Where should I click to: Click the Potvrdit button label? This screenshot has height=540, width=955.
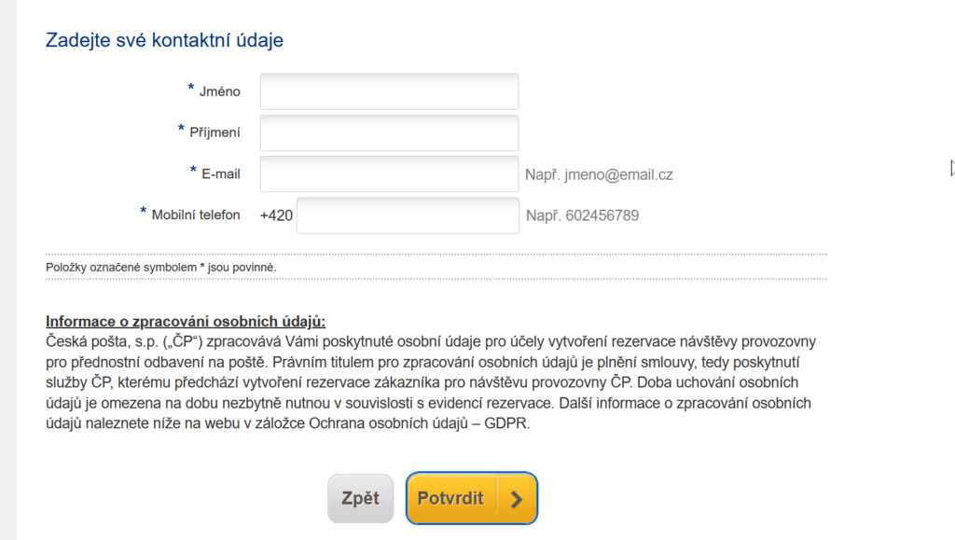tap(450, 498)
